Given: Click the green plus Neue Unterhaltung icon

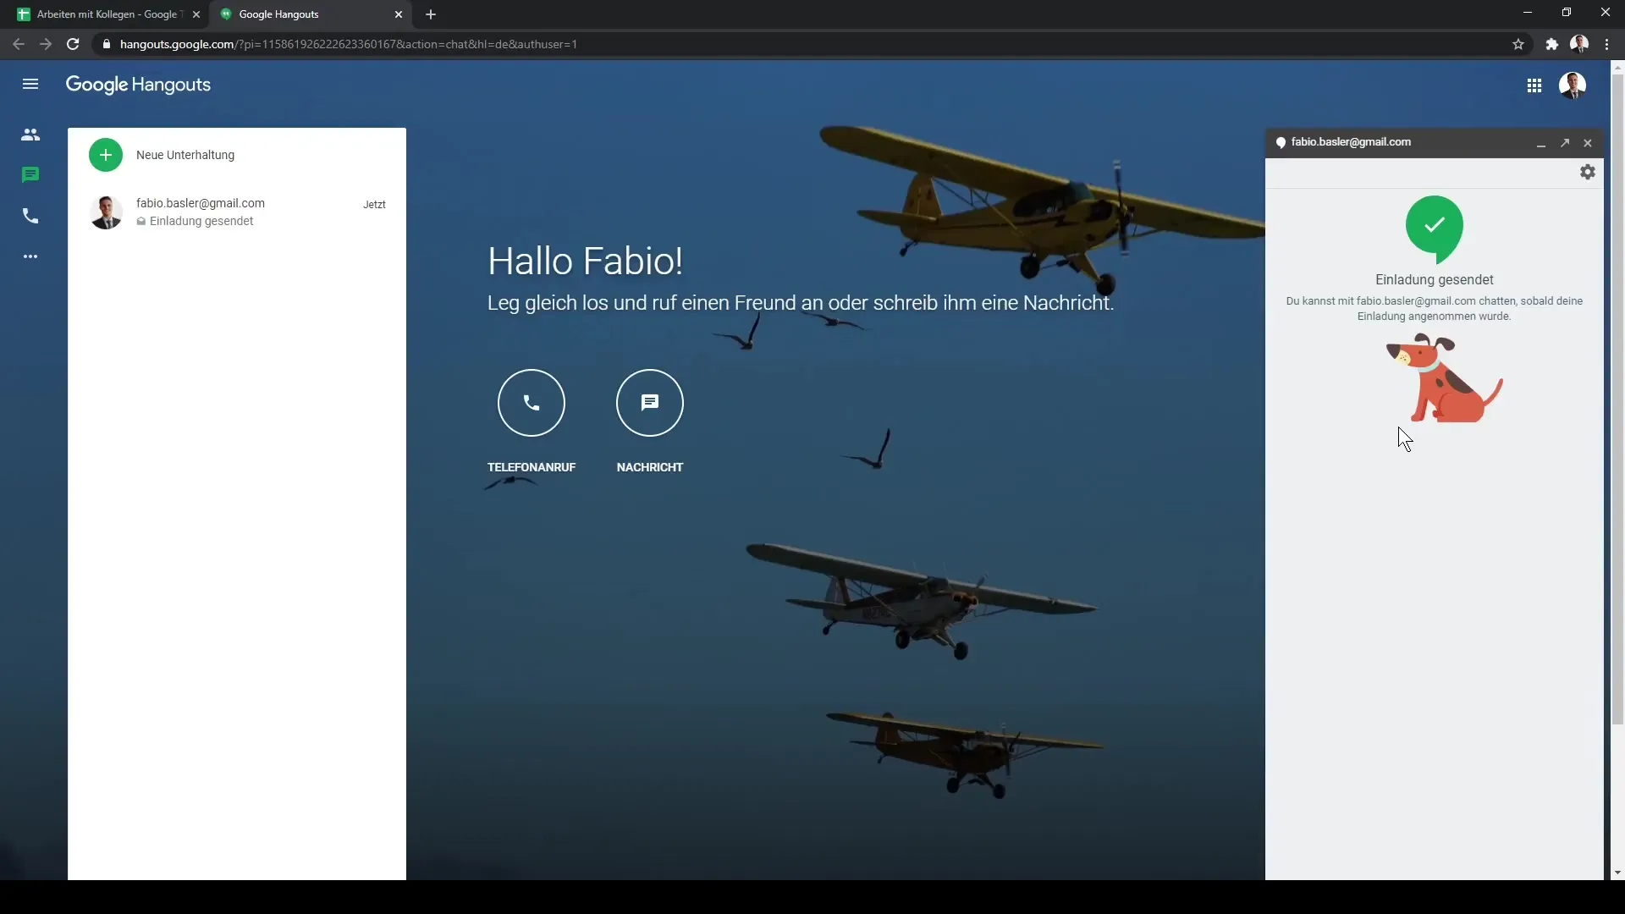Looking at the screenshot, I should click(106, 155).
